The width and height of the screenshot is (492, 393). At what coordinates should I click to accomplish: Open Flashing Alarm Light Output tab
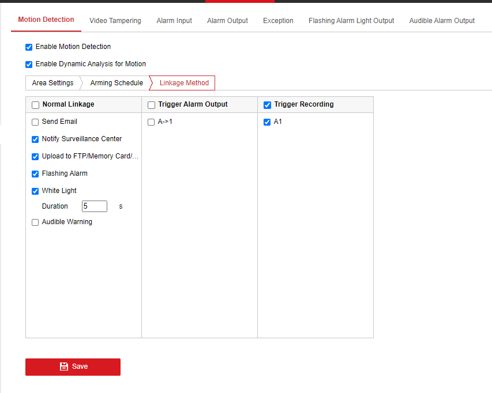[351, 21]
